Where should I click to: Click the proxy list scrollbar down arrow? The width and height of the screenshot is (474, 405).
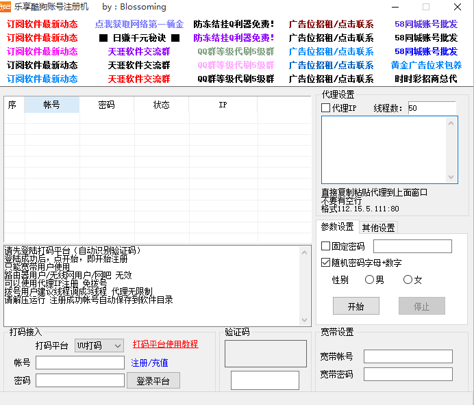tap(451, 177)
